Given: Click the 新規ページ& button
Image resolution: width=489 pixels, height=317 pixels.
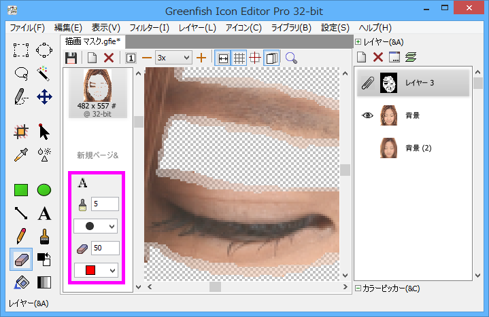Looking at the screenshot, I should [x=97, y=155].
